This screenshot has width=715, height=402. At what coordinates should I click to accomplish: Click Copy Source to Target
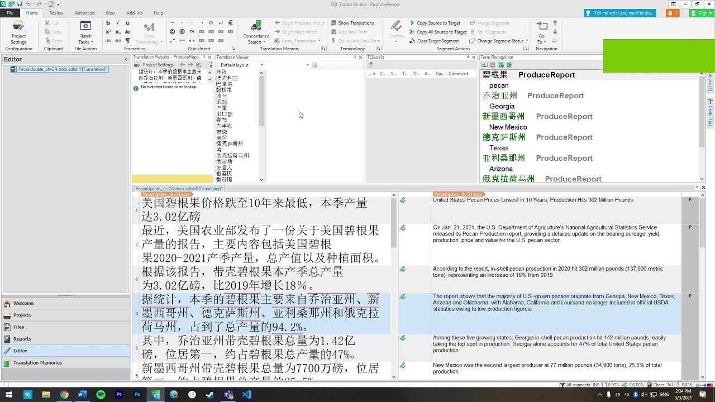[435, 23]
